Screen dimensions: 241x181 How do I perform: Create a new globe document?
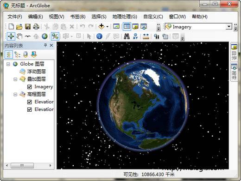coord(11,27)
